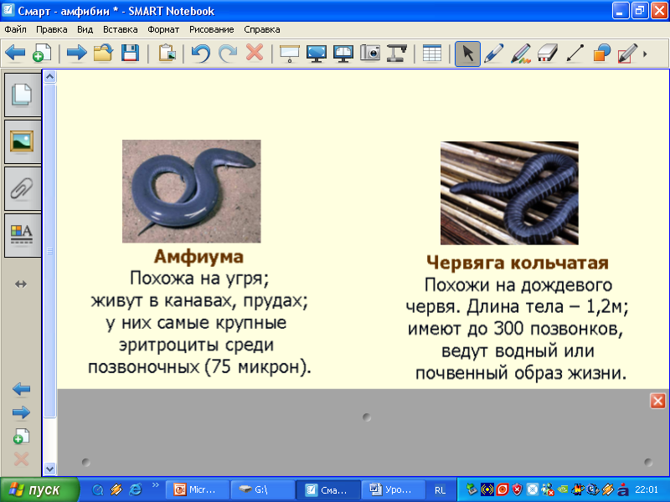Select the Амфиума heading text
Image resolution: width=670 pixels, height=502 pixels.
tap(198, 257)
